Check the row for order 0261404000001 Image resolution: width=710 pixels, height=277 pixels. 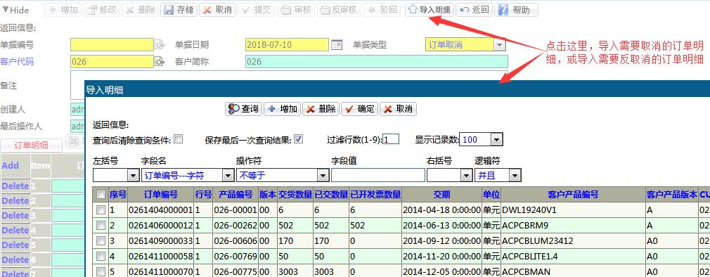pyautogui.click(x=101, y=210)
